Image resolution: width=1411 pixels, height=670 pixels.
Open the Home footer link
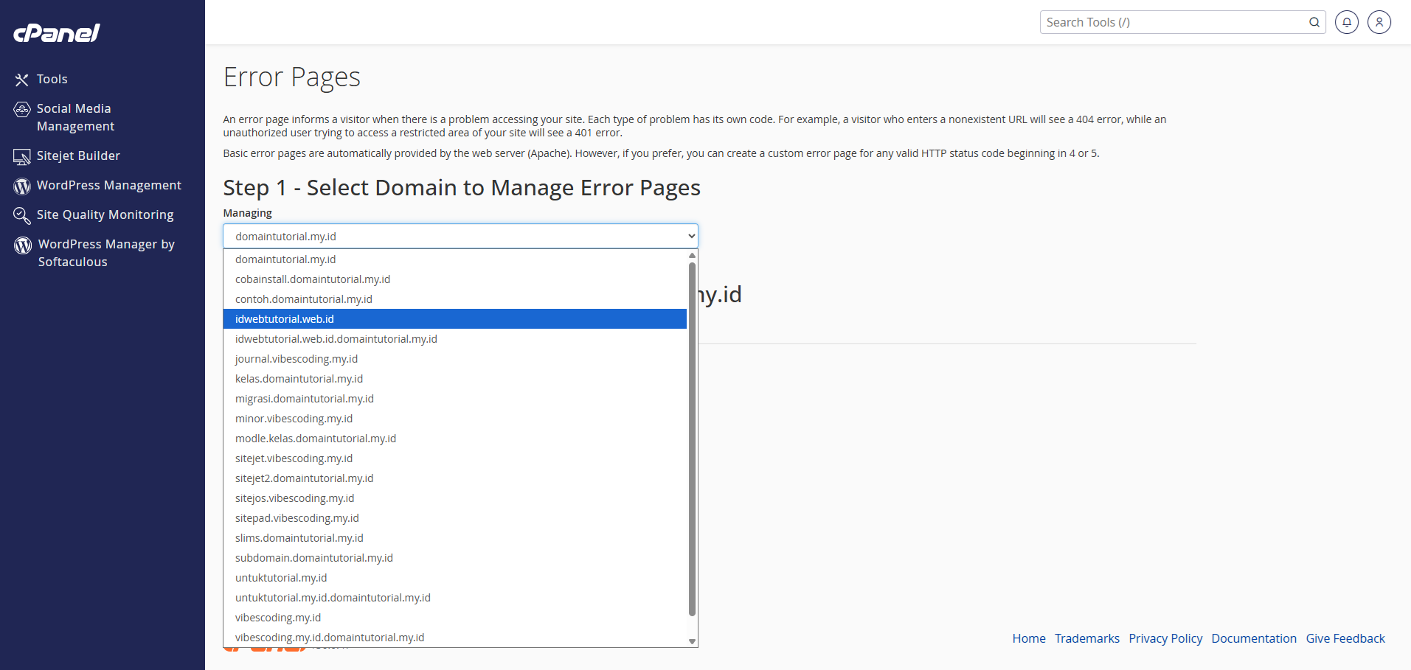tap(1029, 638)
